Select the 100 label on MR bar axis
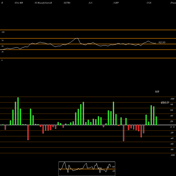 tap(172, 99)
